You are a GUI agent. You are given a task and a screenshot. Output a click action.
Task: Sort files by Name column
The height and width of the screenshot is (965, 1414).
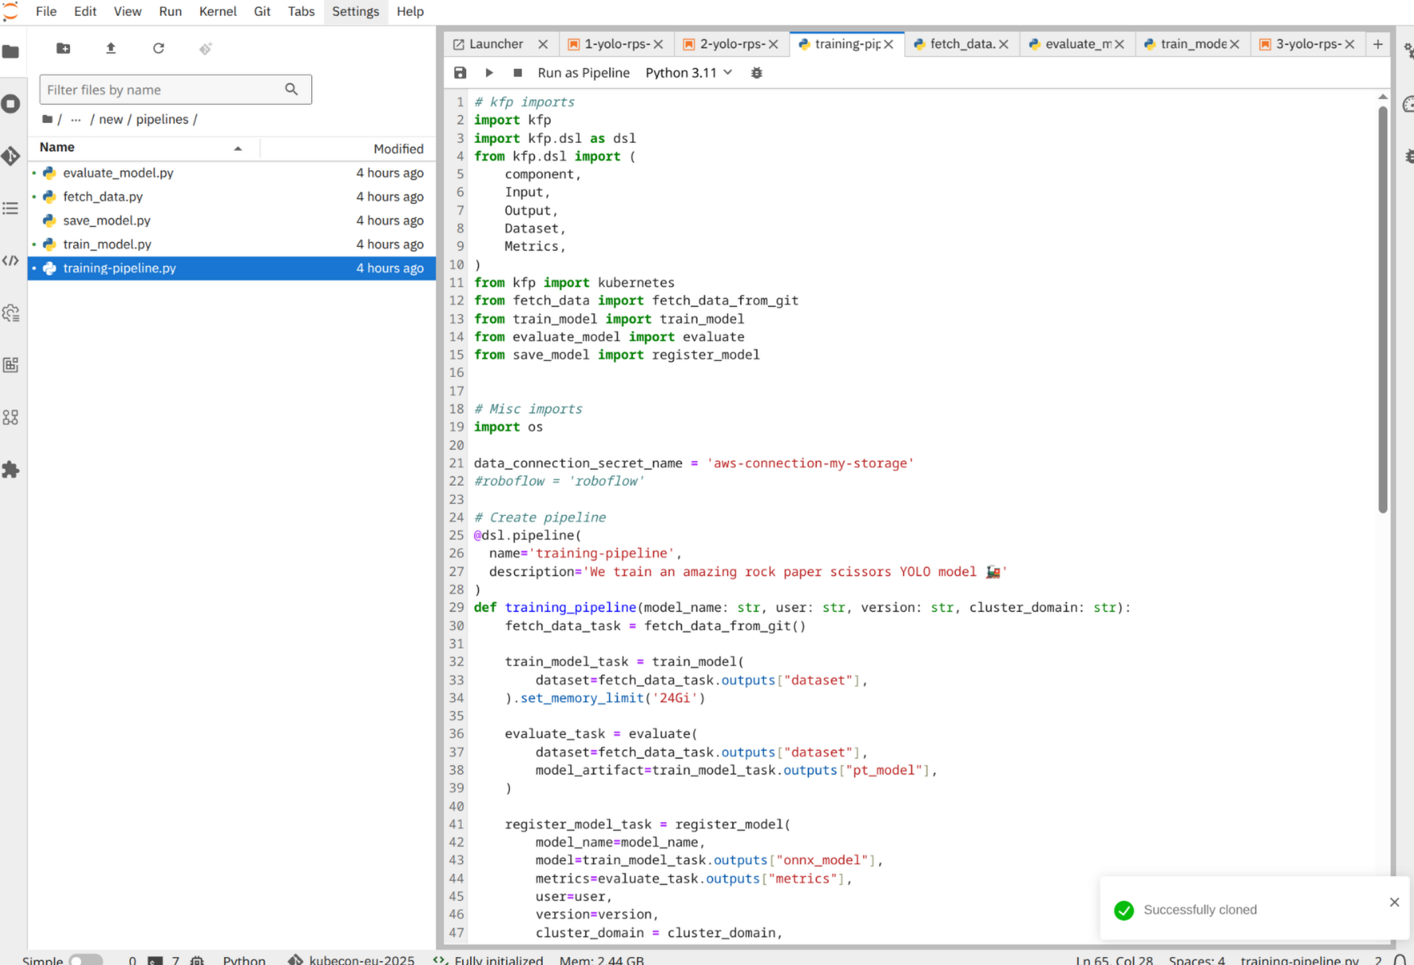[x=143, y=148]
